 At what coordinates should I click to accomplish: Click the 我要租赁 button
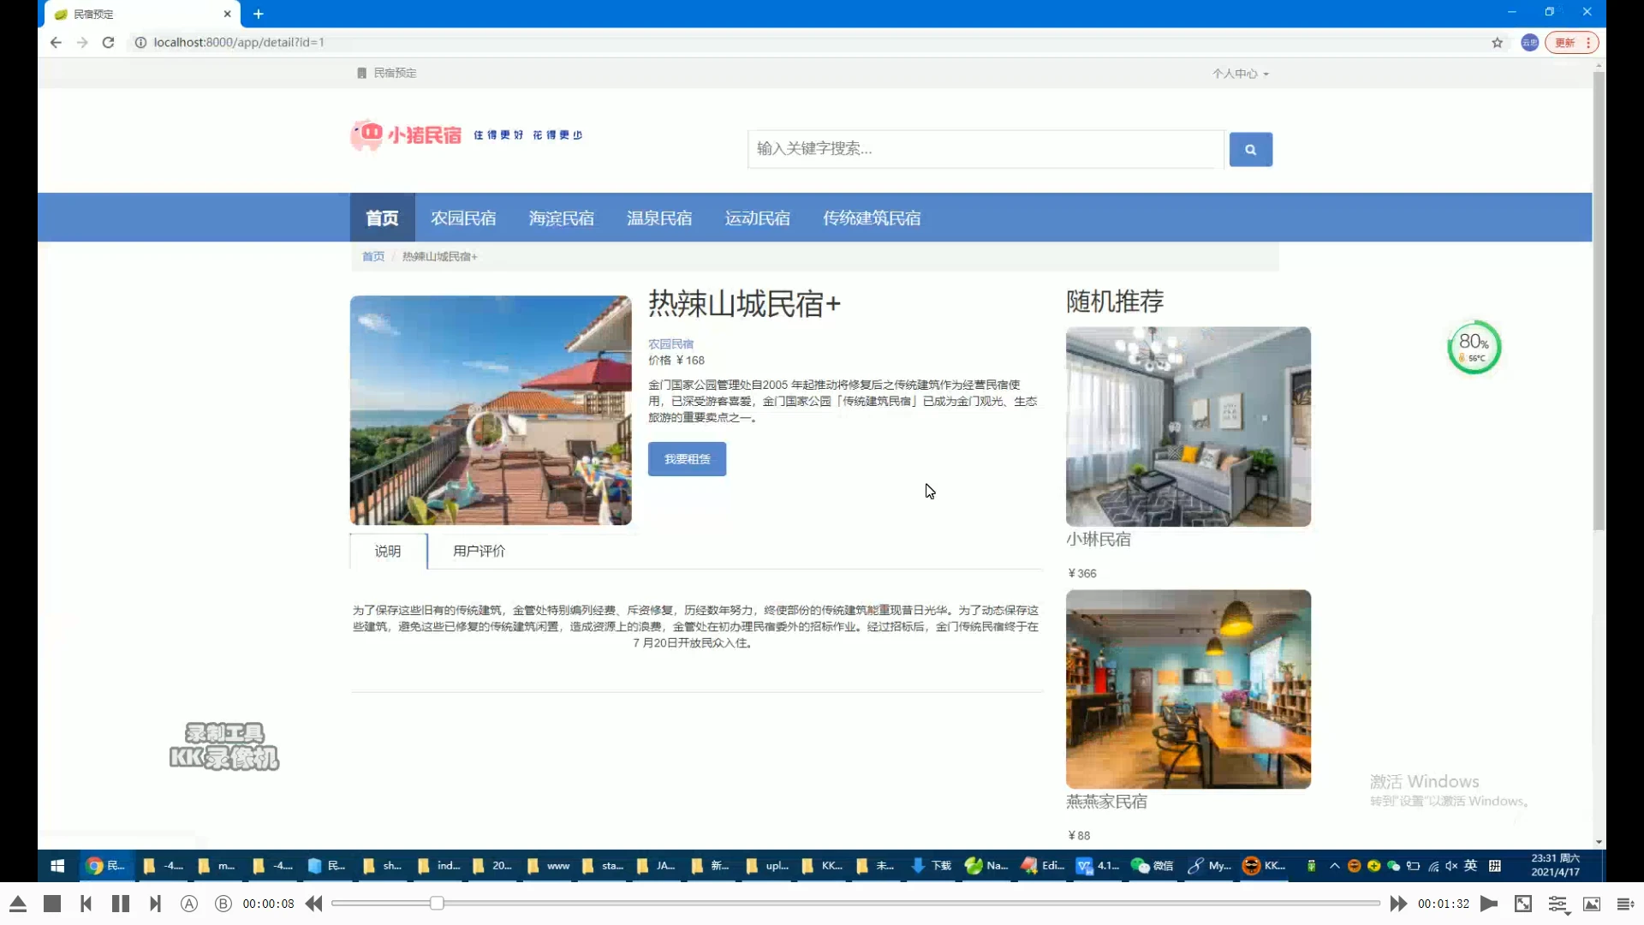pyautogui.click(x=687, y=459)
